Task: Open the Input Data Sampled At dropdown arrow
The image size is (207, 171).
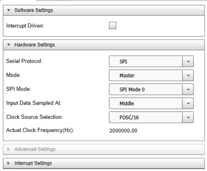Action: pyautogui.click(x=188, y=103)
